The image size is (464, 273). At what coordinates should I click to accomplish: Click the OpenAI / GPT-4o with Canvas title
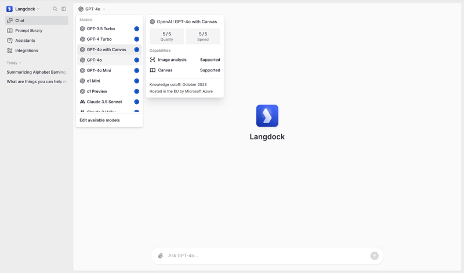(187, 21)
